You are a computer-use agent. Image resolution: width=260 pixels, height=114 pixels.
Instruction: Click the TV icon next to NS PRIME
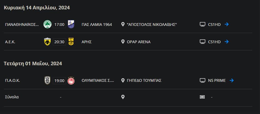[203, 80]
